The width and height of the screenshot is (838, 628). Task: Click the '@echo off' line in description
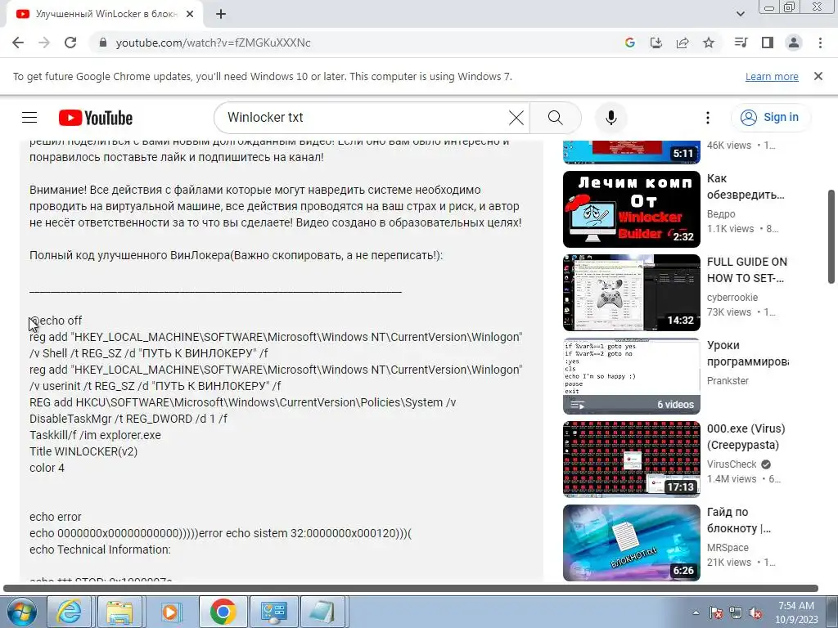[x=56, y=321]
